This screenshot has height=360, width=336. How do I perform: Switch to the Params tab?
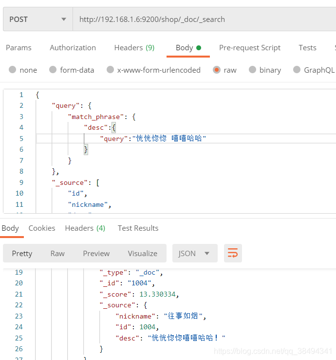point(19,47)
